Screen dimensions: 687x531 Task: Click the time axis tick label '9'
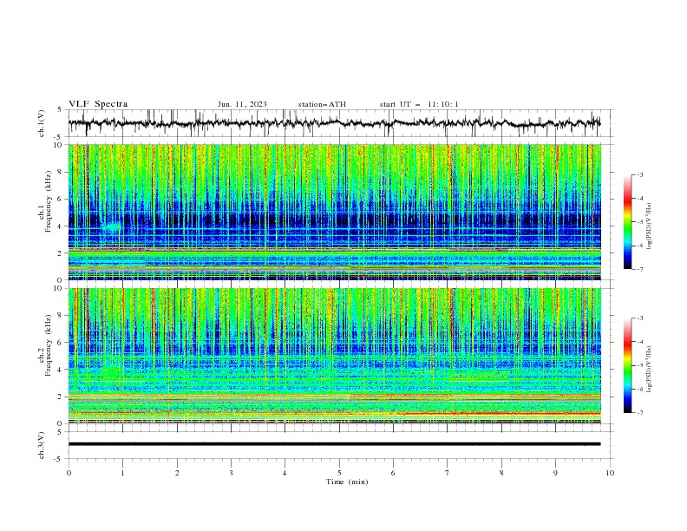click(x=555, y=473)
